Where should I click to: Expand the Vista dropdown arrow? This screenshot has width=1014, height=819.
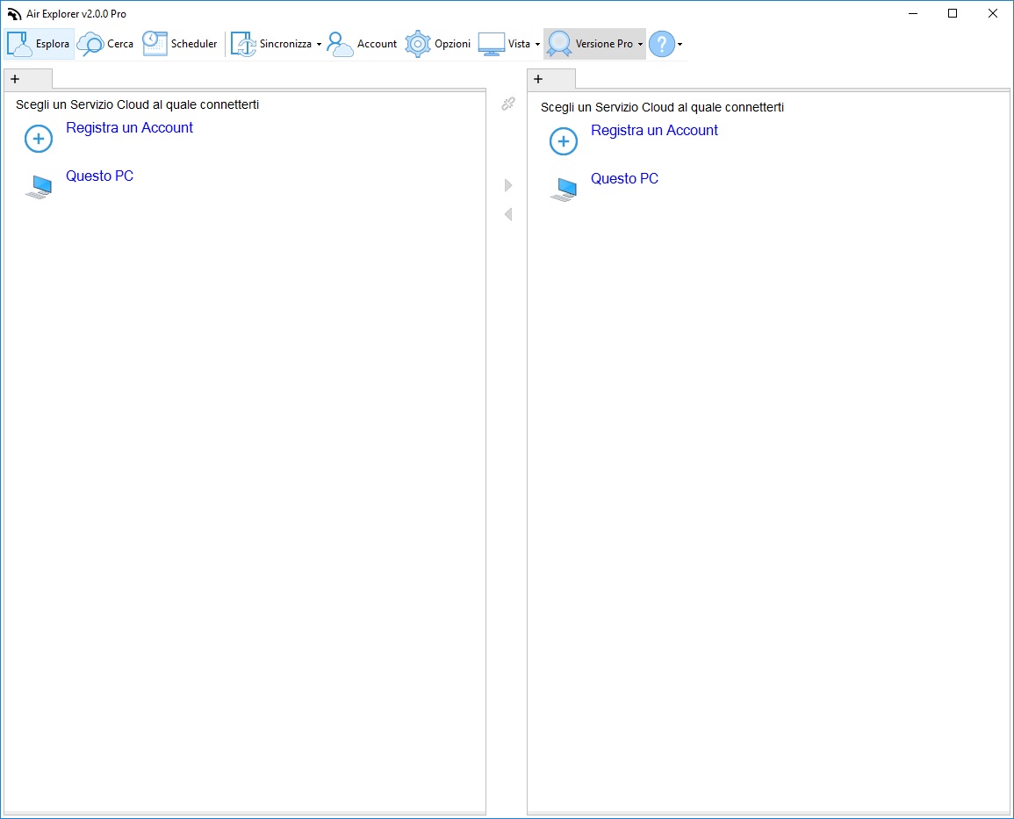[537, 44]
